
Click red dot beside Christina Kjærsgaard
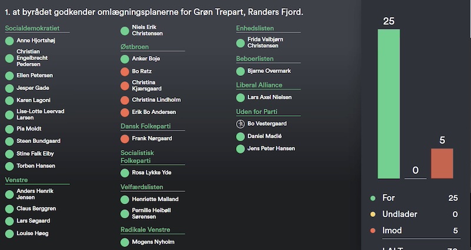click(125, 86)
